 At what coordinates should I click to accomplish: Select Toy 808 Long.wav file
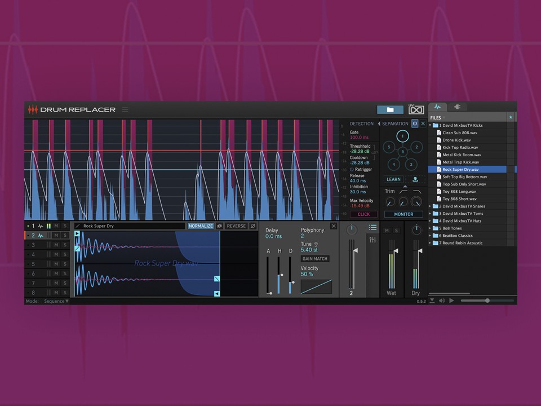pos(468,191)
